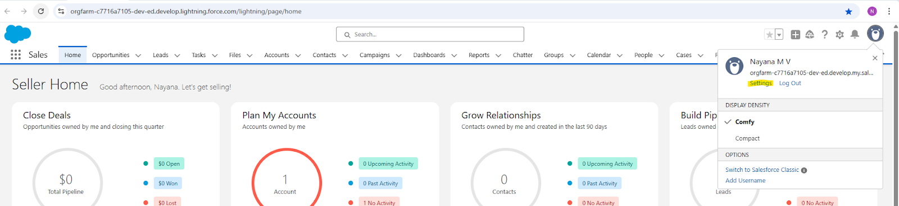Open the Cases tab
The width and height of the screenshot is (899, 206).
click(684, 55)
